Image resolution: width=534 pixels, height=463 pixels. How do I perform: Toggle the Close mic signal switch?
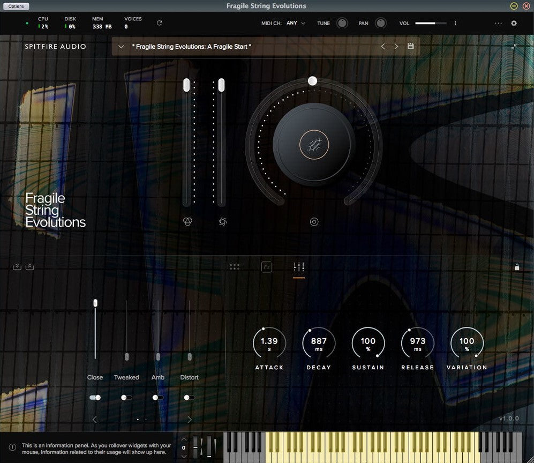95,398
